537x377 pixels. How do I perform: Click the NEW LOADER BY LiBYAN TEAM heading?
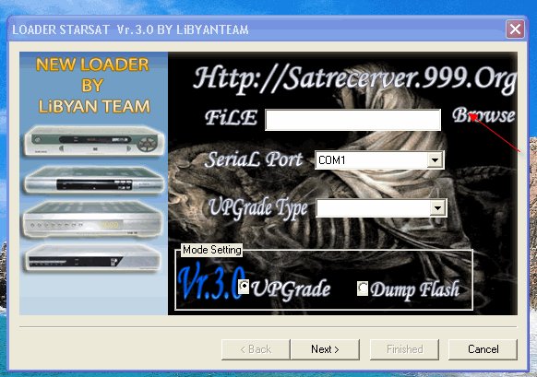click(x=93, y=86)
